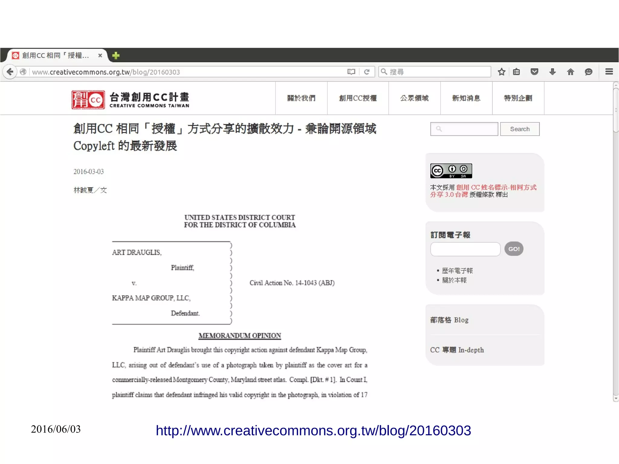This screenshot has height=464, width=619.
Task: Click the GO! subscribe button
Action: 514,249
